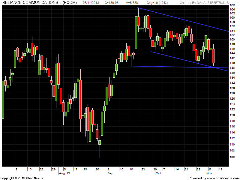Click the date tick 30 above Oct
This screenshot has height=180, width=240.
tap(155, 169)
